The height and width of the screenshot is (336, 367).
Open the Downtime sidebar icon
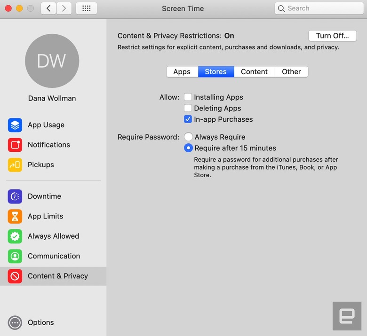click(x=15, y=196)
